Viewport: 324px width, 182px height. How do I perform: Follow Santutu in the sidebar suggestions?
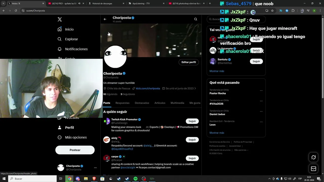point(256,61)
